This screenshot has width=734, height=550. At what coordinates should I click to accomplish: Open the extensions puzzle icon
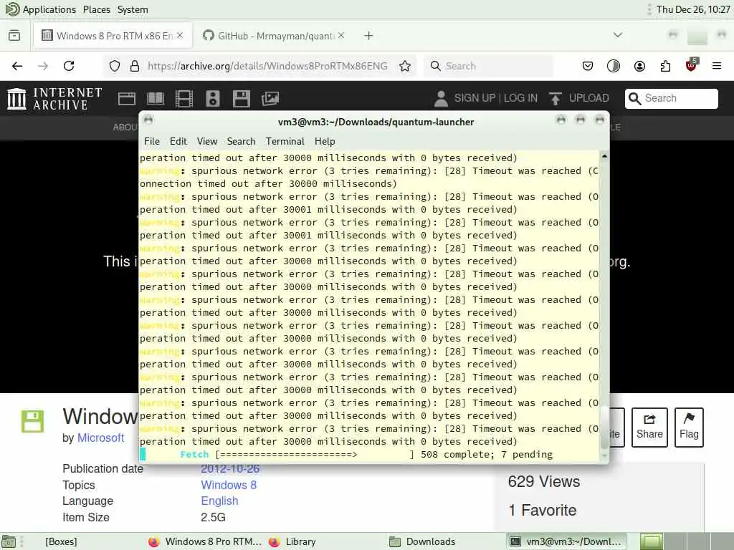tap(665, 66)
